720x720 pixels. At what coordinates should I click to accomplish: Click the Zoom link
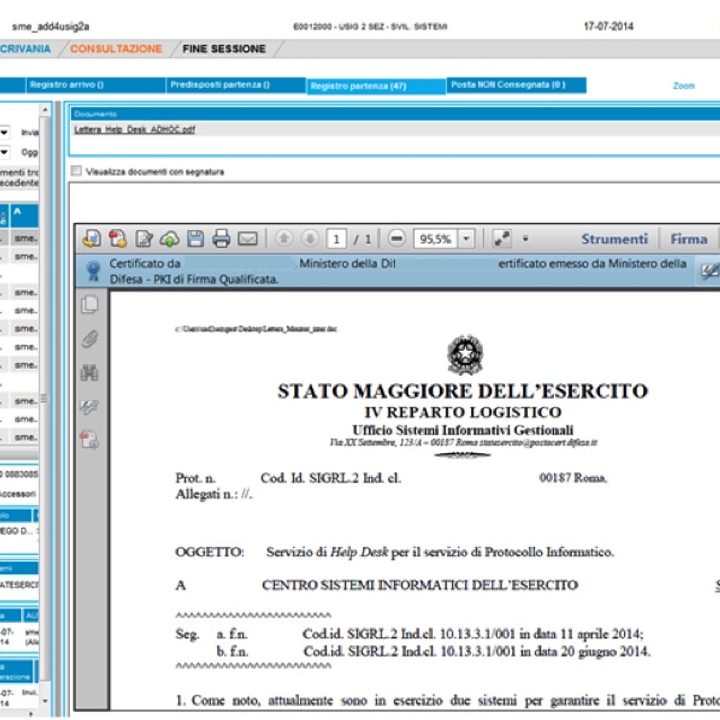click(684, 86)
